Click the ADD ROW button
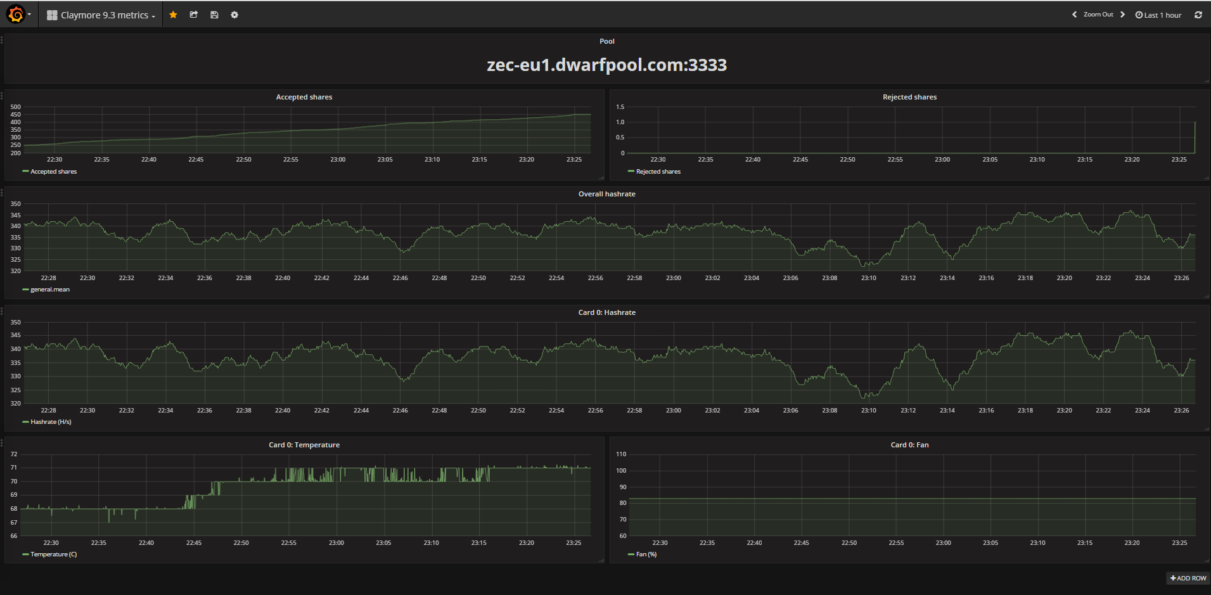This screenshot has height=595, width=1211. point(1188,578)
